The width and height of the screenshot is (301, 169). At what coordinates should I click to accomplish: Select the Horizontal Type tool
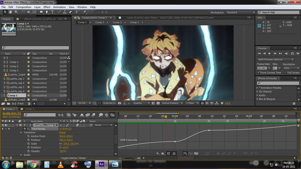click(x=52, y=12)
